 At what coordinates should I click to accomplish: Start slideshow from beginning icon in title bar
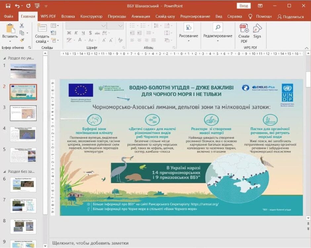[37, 6]
